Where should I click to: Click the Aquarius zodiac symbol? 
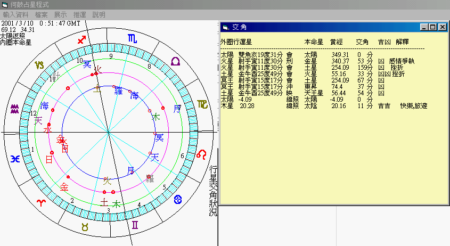tap(14, 109)
